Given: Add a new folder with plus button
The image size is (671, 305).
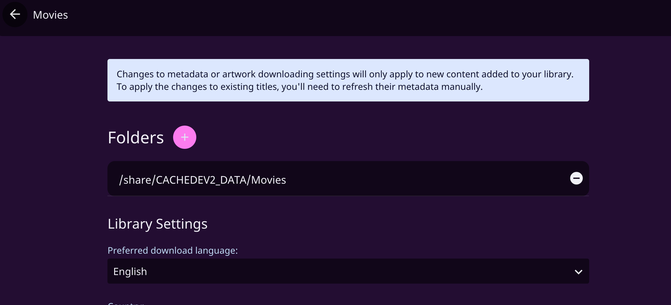Looking at the screenshot, I should tap(184, 137).
